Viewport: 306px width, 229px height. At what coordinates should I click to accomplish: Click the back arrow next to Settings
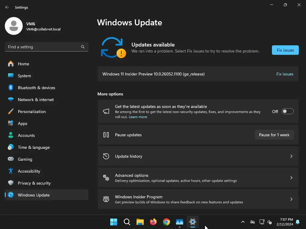tap(7, 7)
